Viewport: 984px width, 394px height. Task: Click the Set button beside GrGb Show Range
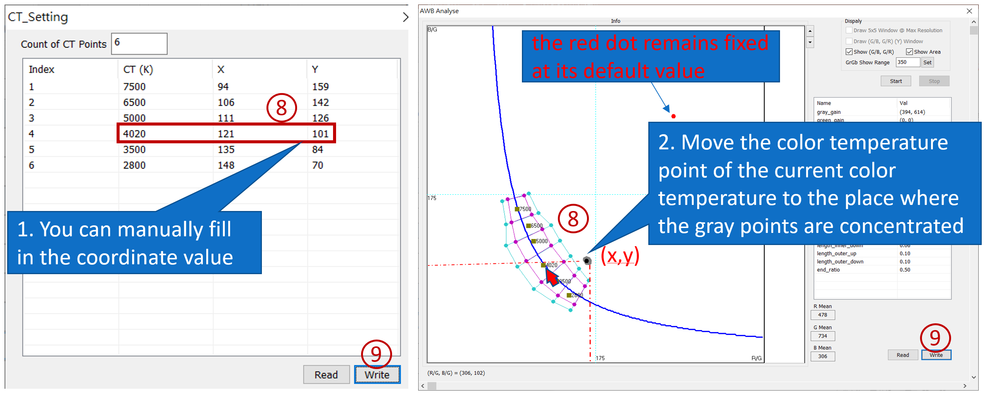click(927, 63)
